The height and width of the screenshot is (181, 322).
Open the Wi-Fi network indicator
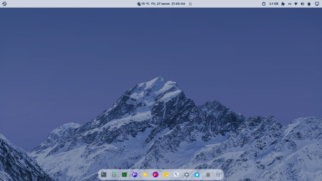click(x=296, y=4)
